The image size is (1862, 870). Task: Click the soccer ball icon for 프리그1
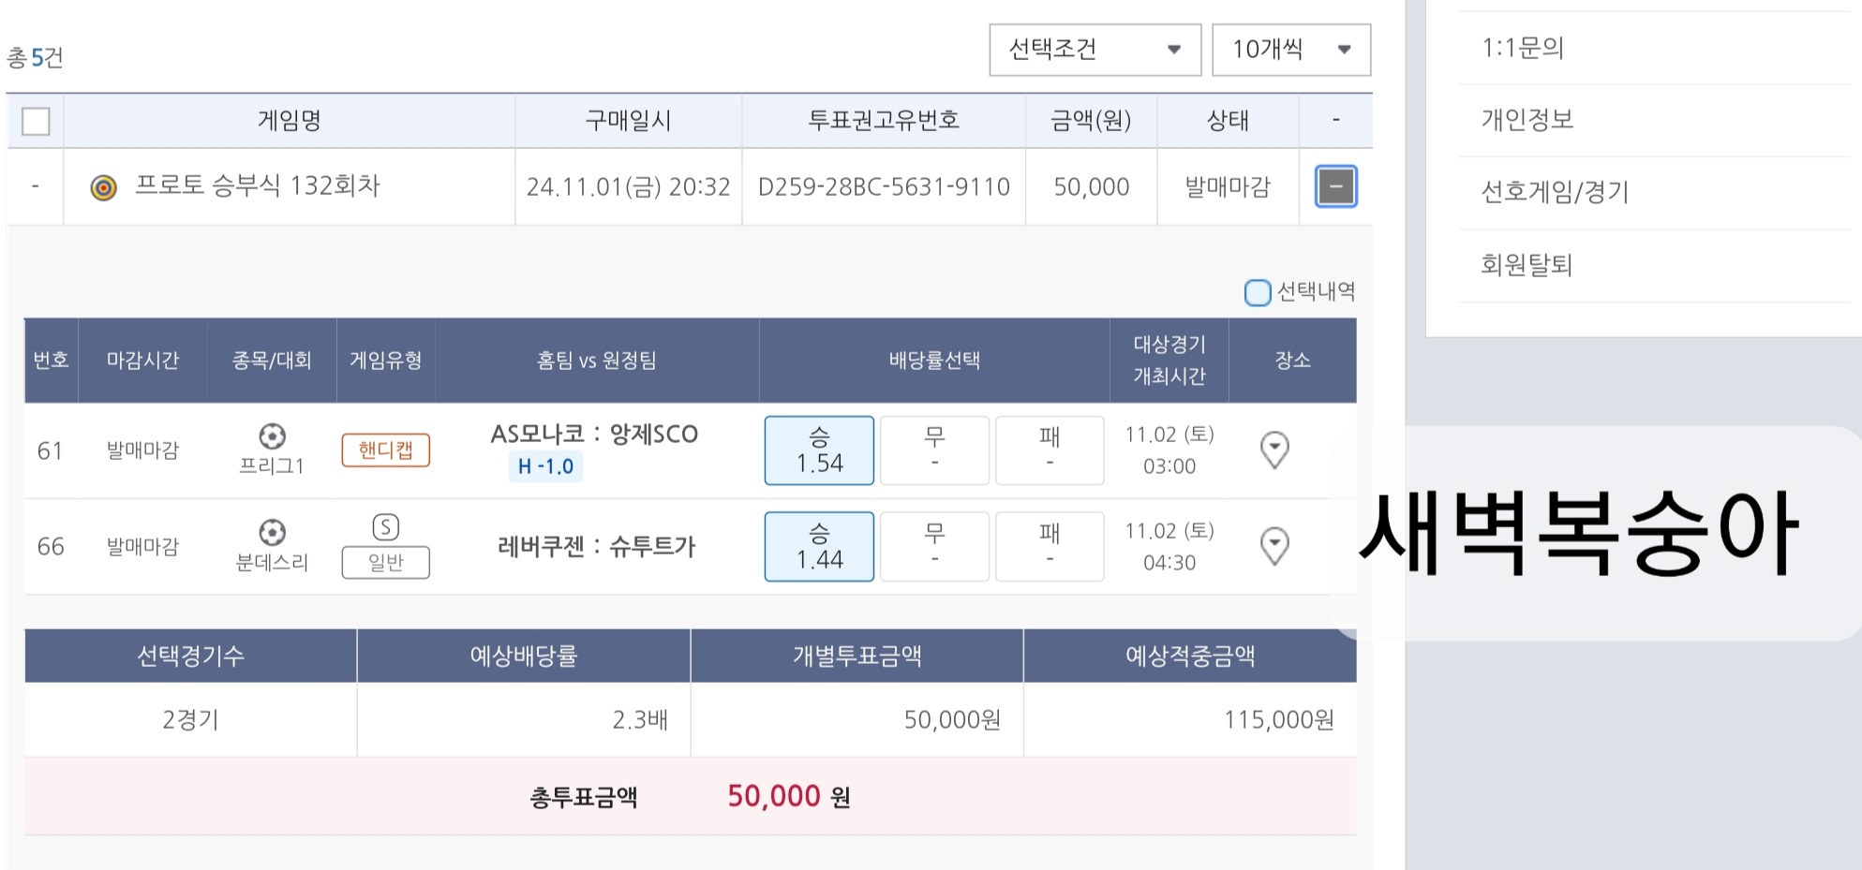272,436
